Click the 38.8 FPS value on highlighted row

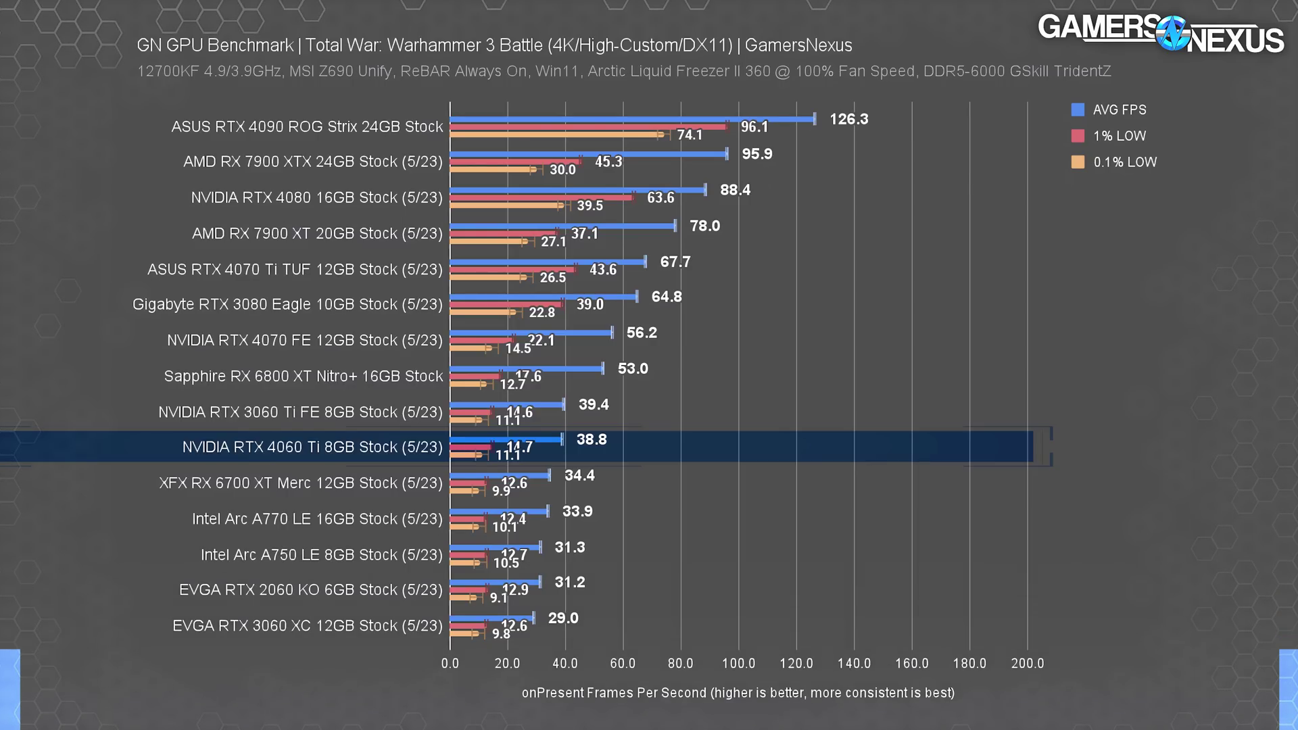pos(591,440)
